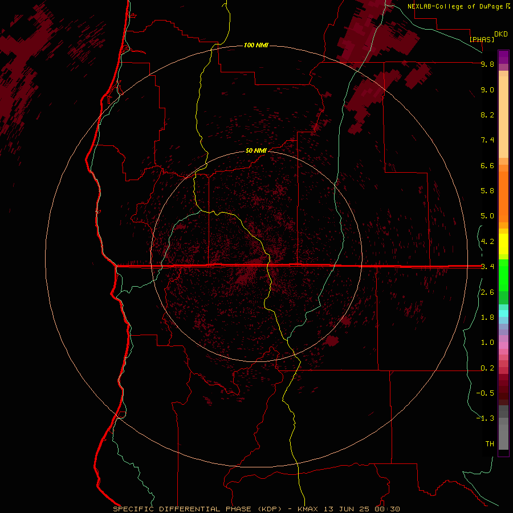Click the 7.4 scale value
The height and width of the screenshot is (513, 513).
click(487, 140)
